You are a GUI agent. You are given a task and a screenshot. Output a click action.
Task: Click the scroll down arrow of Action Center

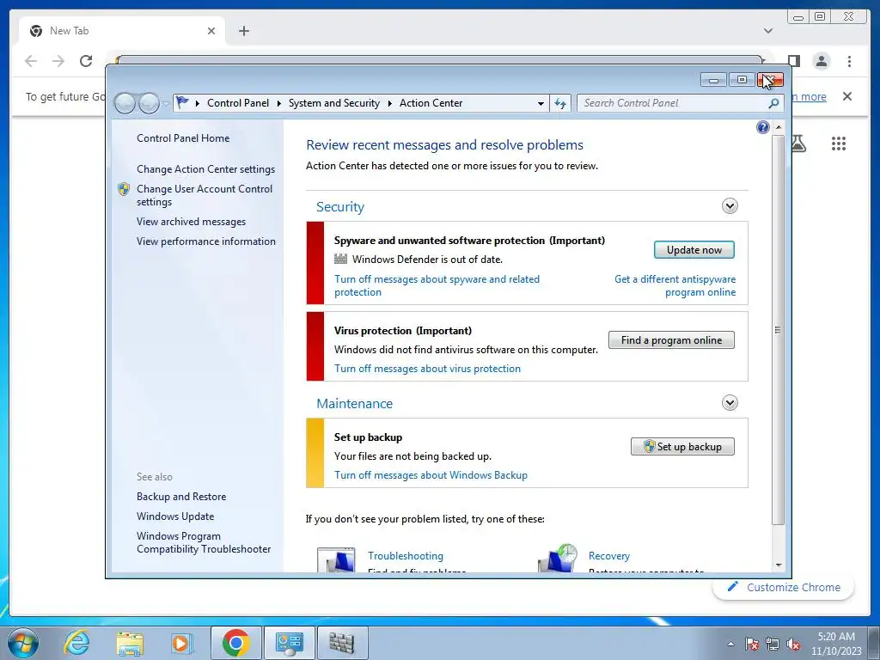(x=779, y=565)
